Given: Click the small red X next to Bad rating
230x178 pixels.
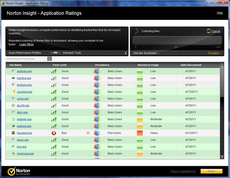Looking at the screenshot, I should (x=88, y=133).
